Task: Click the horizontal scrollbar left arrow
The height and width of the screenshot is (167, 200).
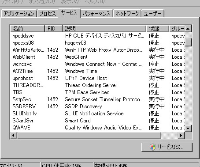Action: coord(14,135)
